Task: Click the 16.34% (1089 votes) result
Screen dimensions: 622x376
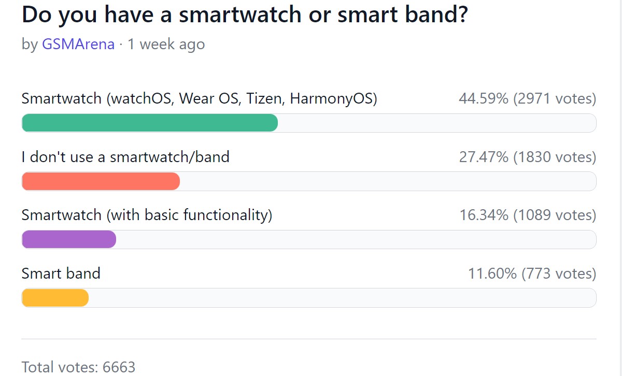Action: click(x=528, y=215)
